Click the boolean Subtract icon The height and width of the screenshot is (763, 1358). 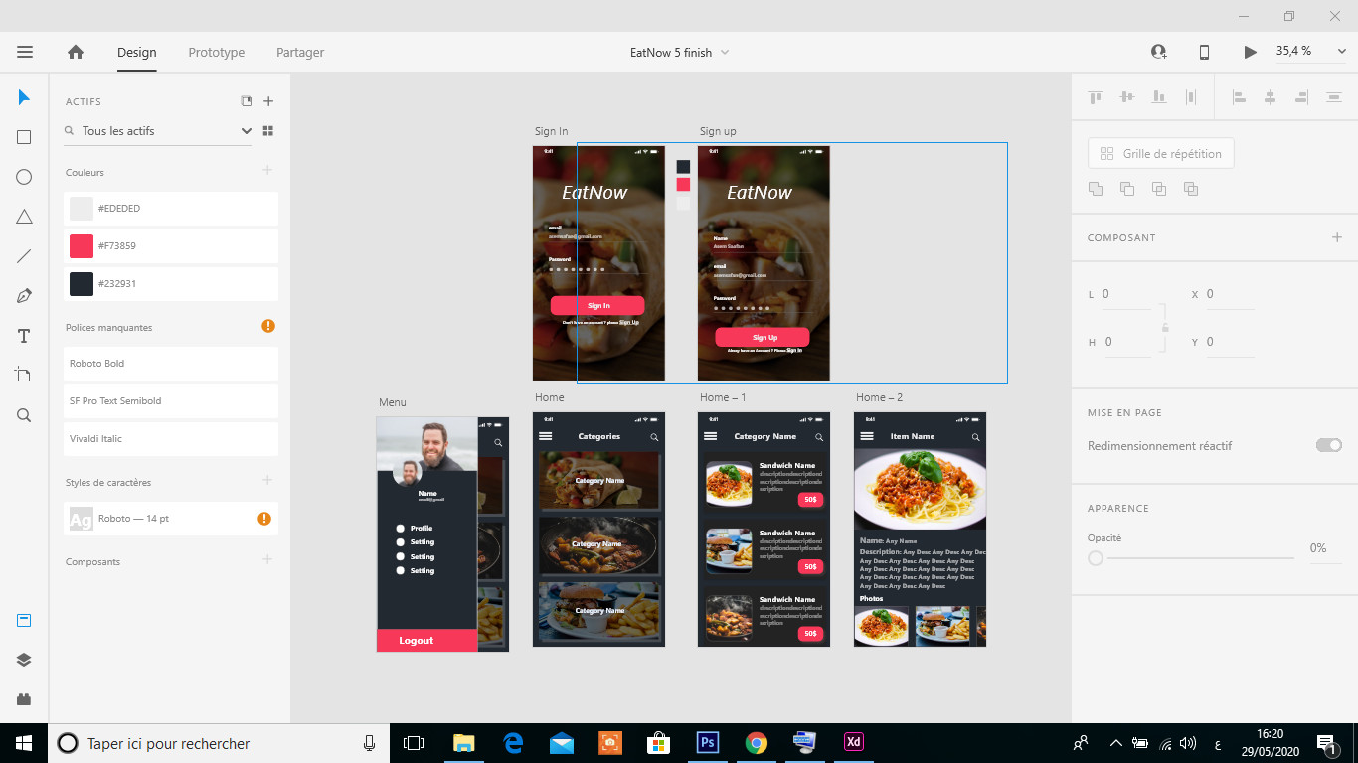coord(1127,189)
